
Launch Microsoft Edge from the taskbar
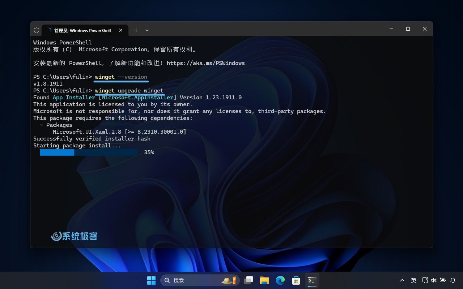(x=280, y=280)
